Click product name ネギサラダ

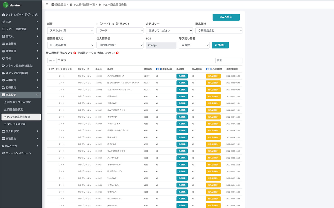113,117
